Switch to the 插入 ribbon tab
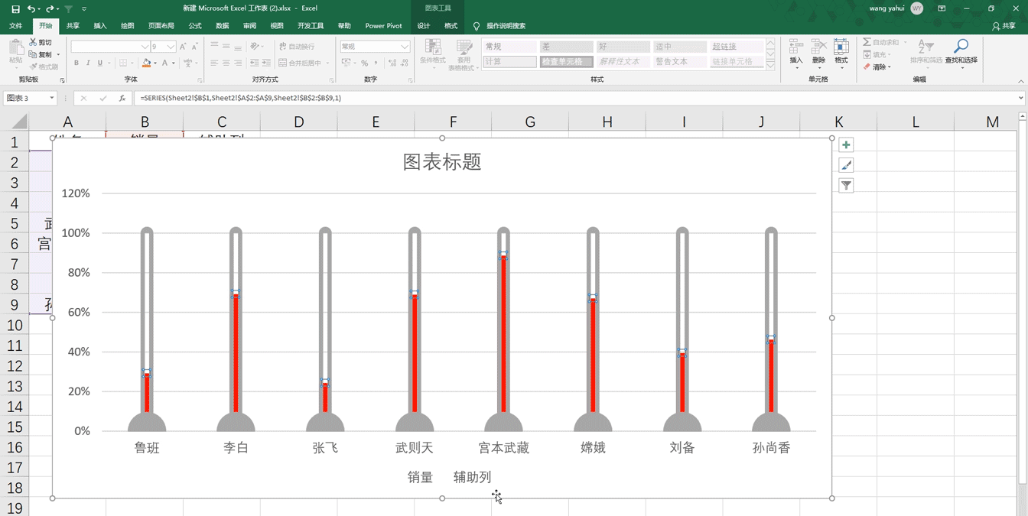1028x516 pixels. (100, 25)
